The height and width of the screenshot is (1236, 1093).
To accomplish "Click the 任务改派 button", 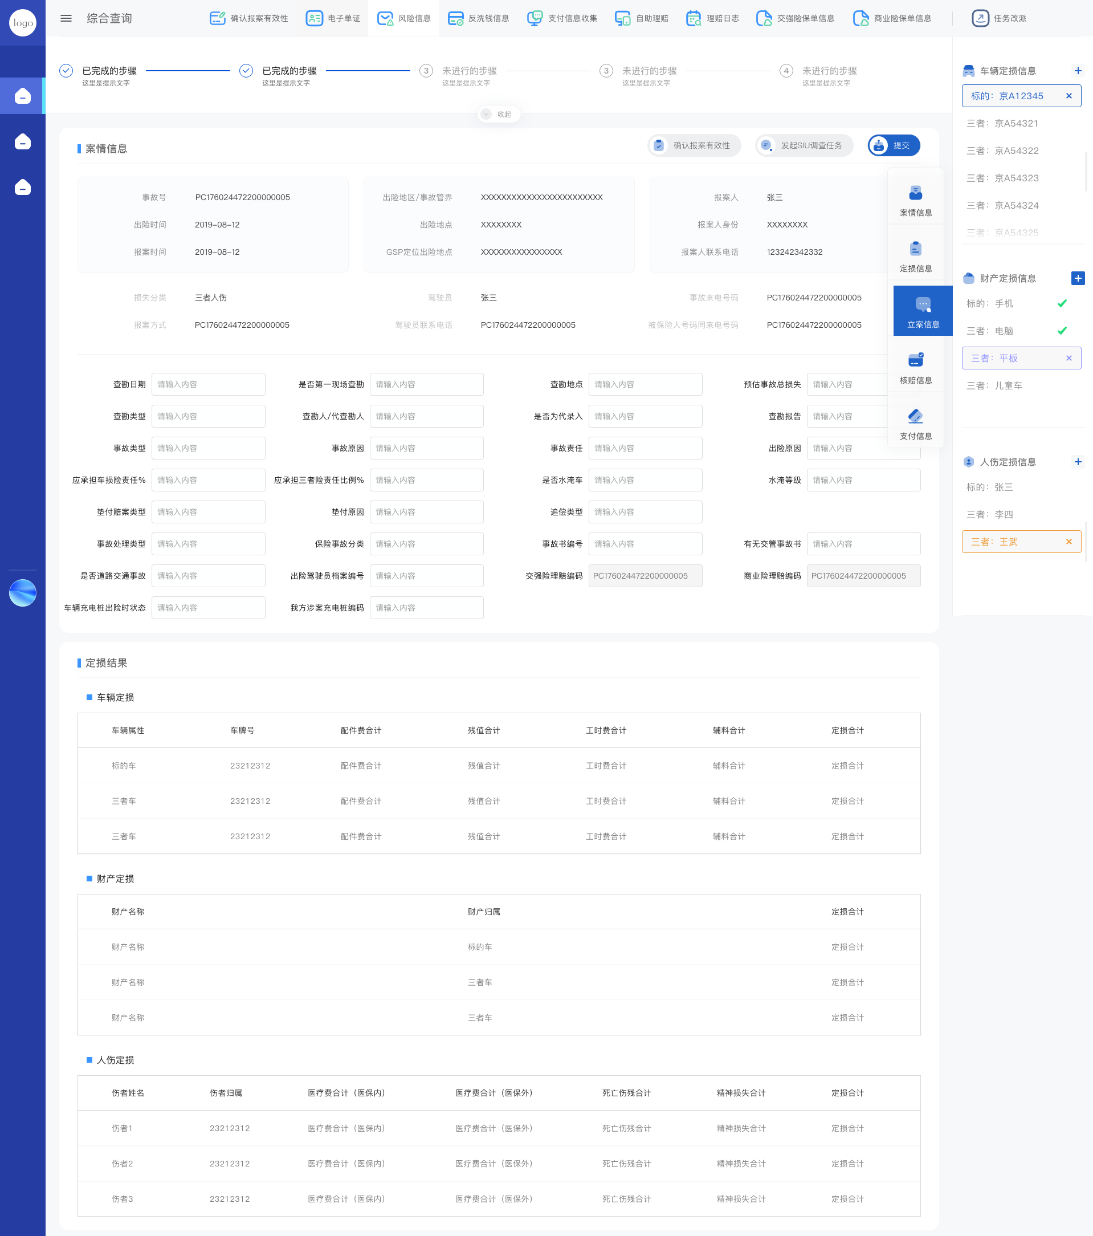I will (x=999, y=18).
